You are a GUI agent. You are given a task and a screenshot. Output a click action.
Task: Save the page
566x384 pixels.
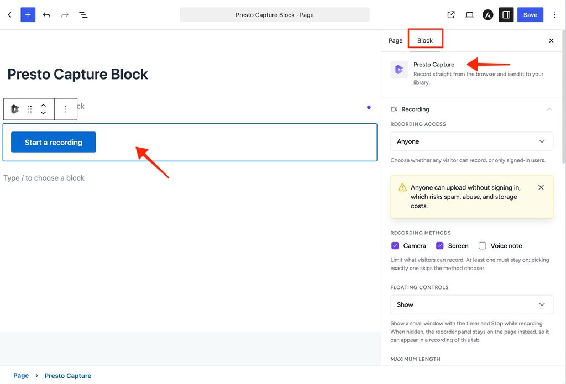[x=530, y=15]
